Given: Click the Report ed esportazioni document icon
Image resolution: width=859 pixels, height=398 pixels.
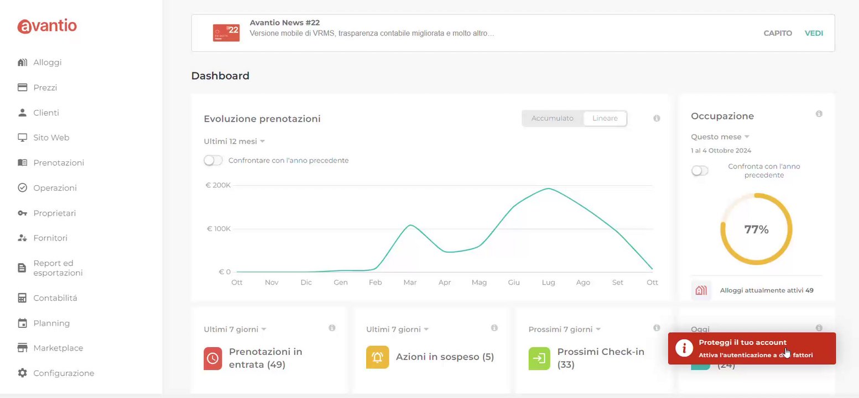Looking at the screenshot, I should (x=22, y=268).
